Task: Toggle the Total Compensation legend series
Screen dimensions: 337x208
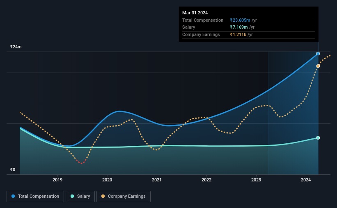Action: coord(35,197)
